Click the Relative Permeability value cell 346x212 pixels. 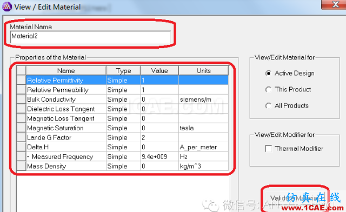(x=159, y=90)
